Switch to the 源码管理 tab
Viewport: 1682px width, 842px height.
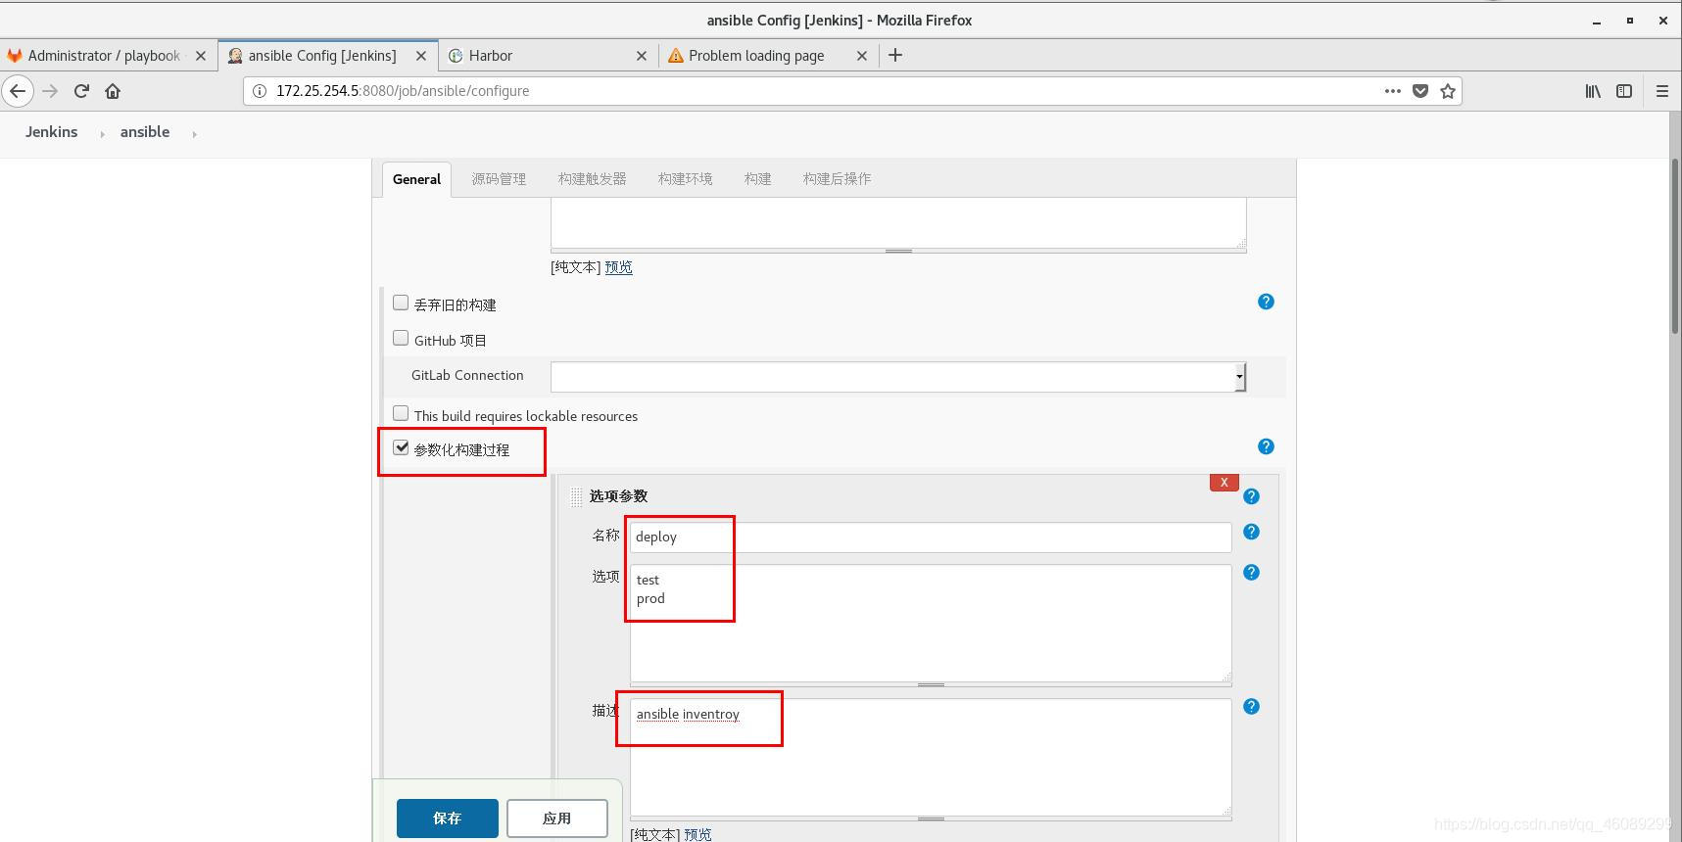(499, 179)
